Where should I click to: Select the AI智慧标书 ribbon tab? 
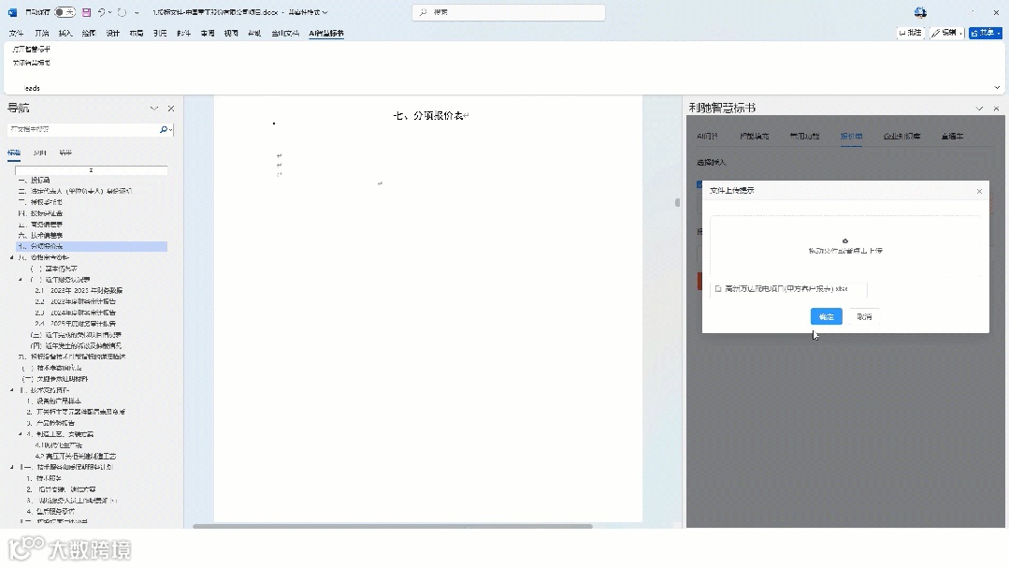click(326, 34)
